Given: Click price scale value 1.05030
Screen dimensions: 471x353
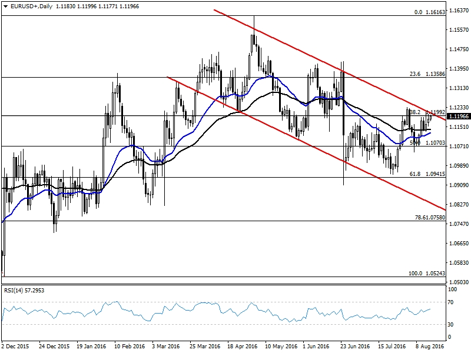Looking at the screenshot, I should pyautogui.click(x=459, y=282).
